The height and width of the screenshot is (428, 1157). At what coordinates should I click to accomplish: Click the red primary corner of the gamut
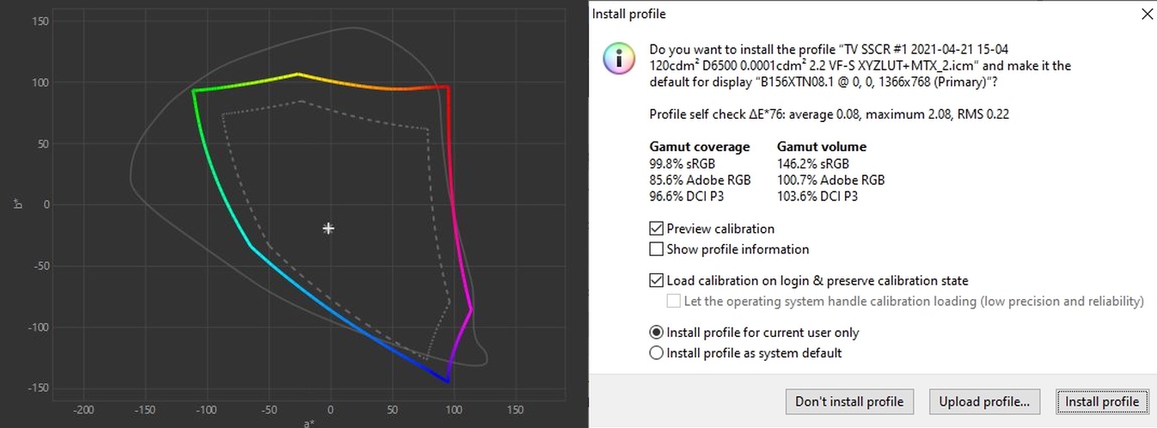(x=448, y=87)
